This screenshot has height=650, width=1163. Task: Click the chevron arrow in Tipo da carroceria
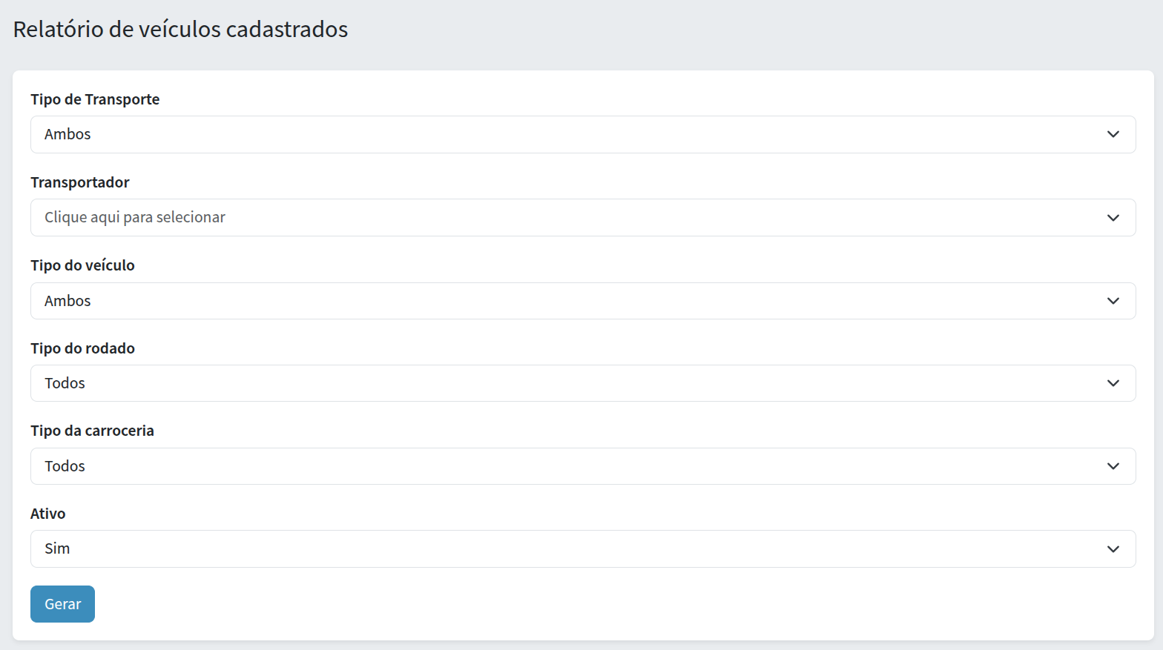click(x=1113, y=466)
